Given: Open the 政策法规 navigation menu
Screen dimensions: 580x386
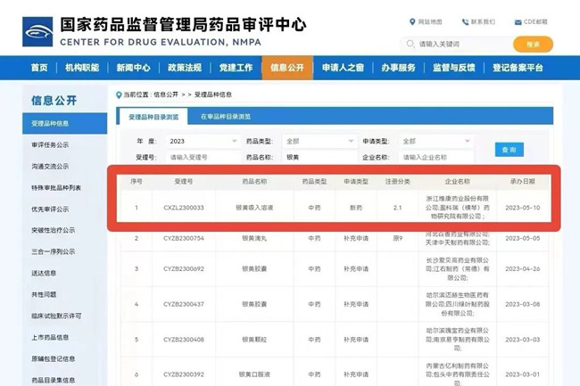Looking at the screenshot, I should tap(185, 68).
